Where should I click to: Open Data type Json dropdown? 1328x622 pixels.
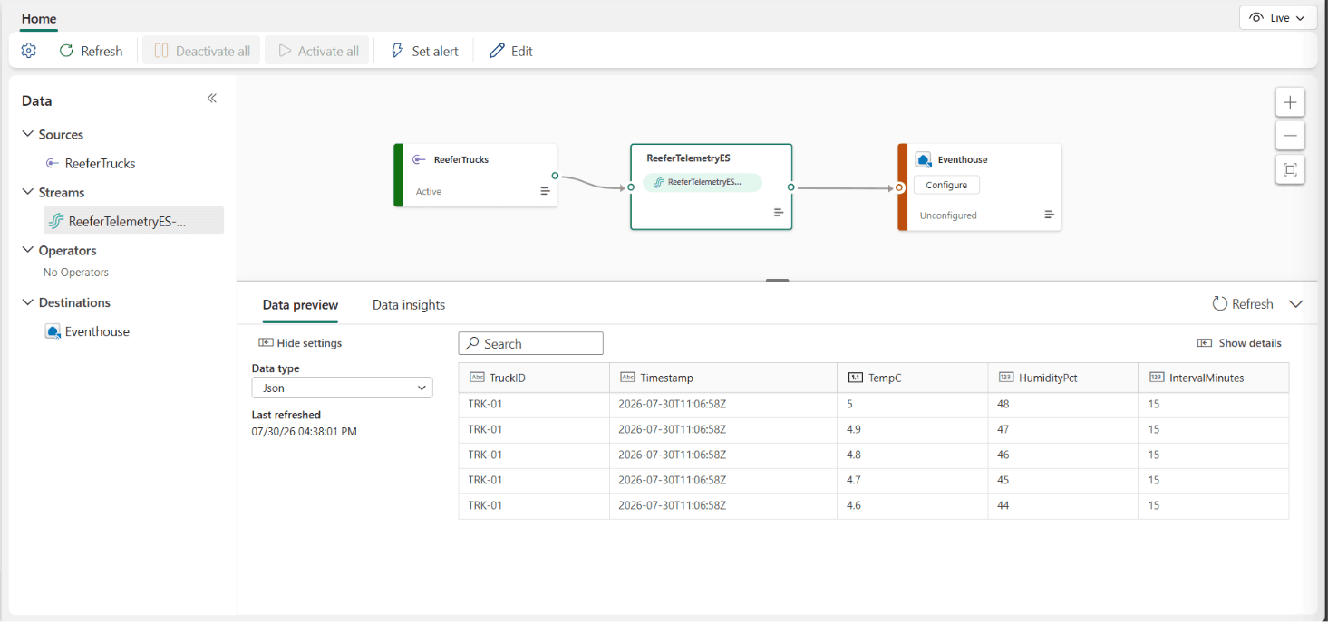(342, 388)
